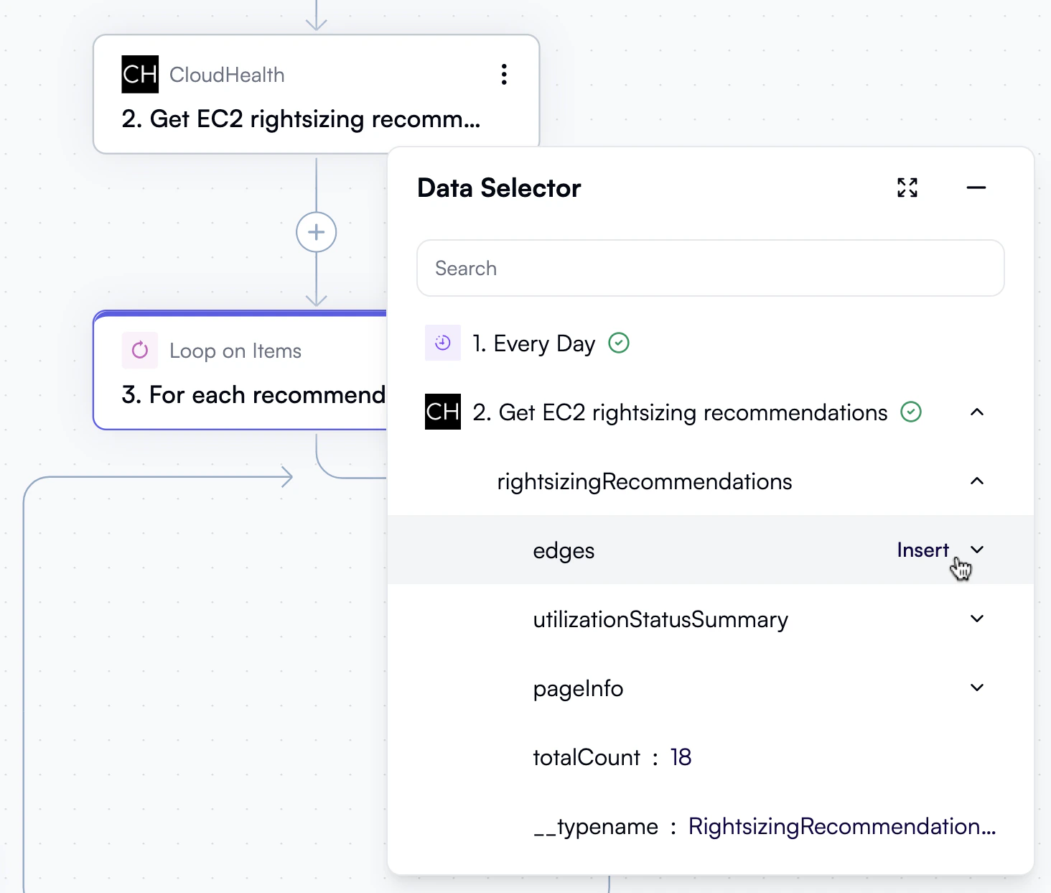Expand utilizationStatusSummary chevron
This screenshot has height=893, width=1051.
977,619
